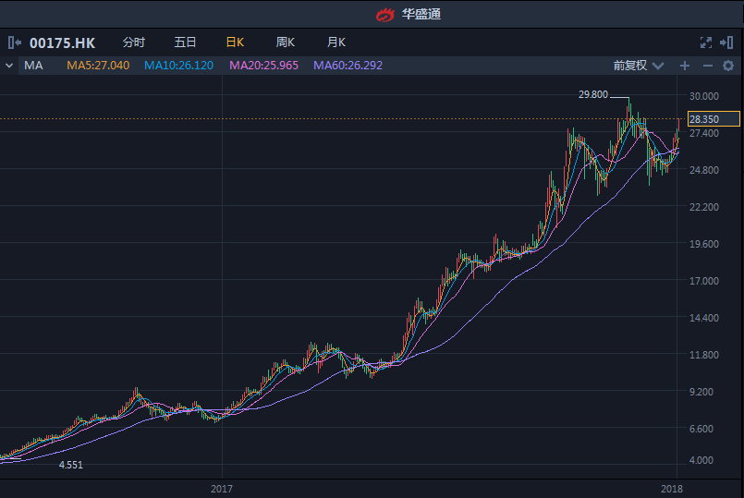The height and width of the screenshot is (498, 744).
Task: Switch to 五日 five-day tab
Action: (x=185, y=43)
